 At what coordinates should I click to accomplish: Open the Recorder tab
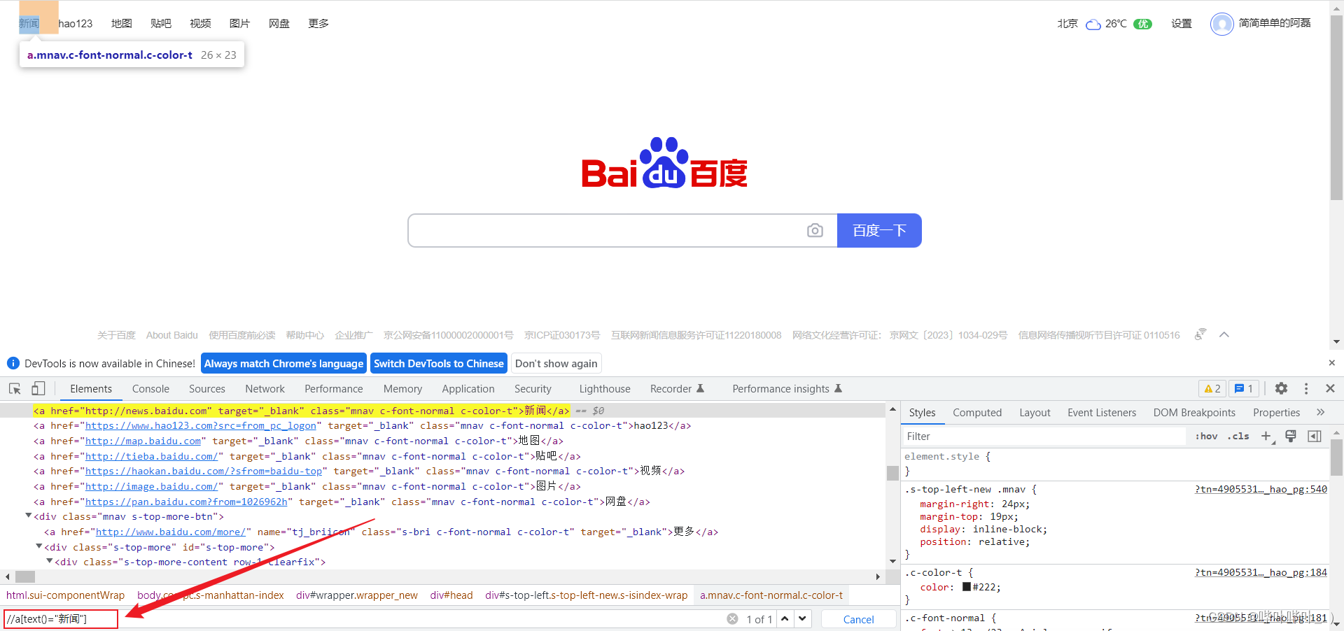[x=677, y=389]
